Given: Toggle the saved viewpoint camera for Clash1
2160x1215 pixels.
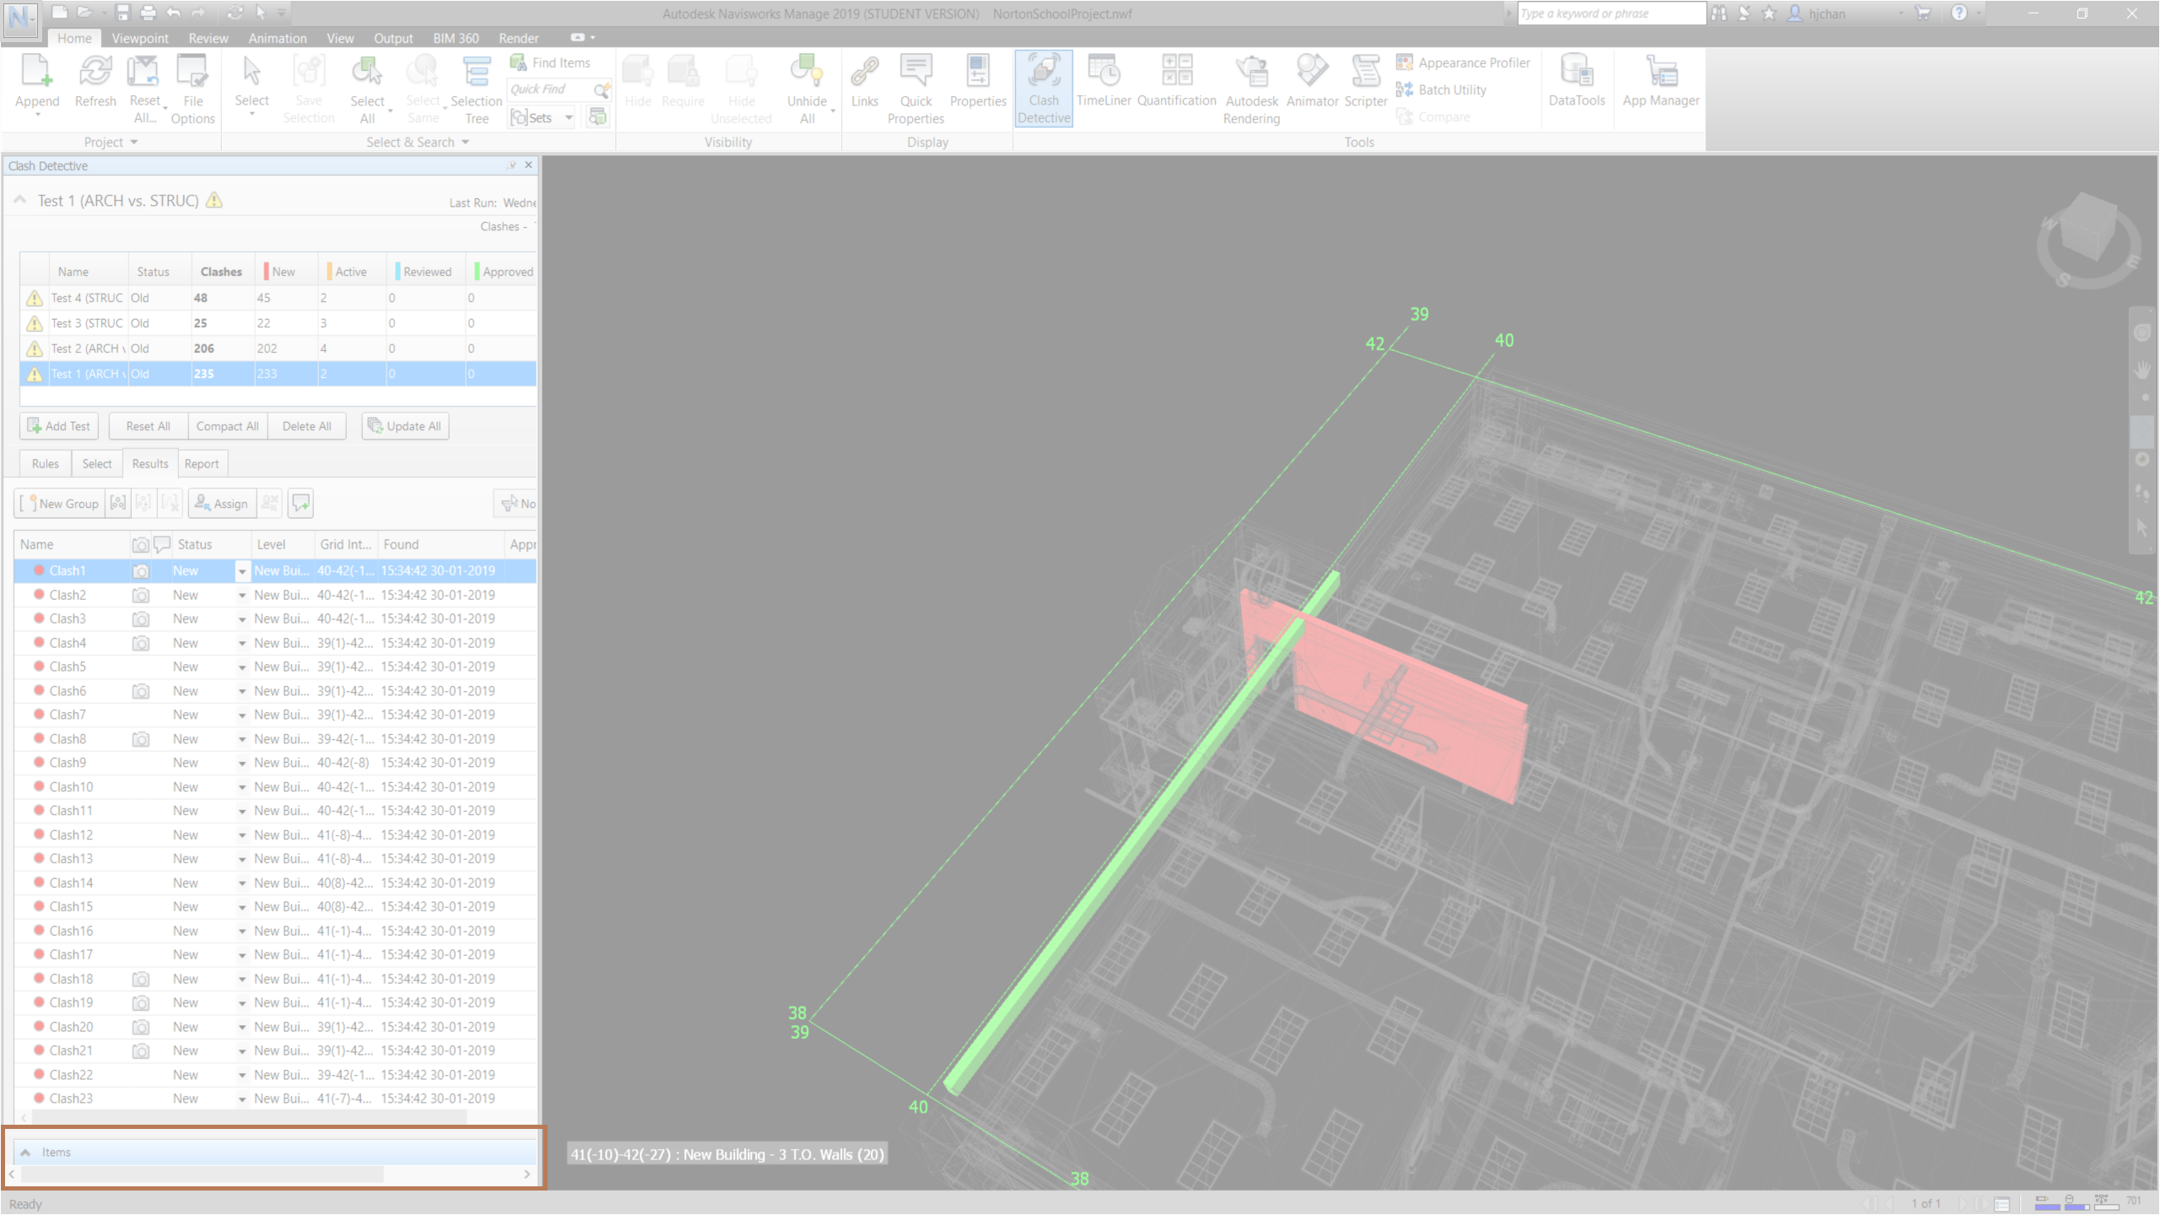Looking at the screenshot, I should 141,570.
